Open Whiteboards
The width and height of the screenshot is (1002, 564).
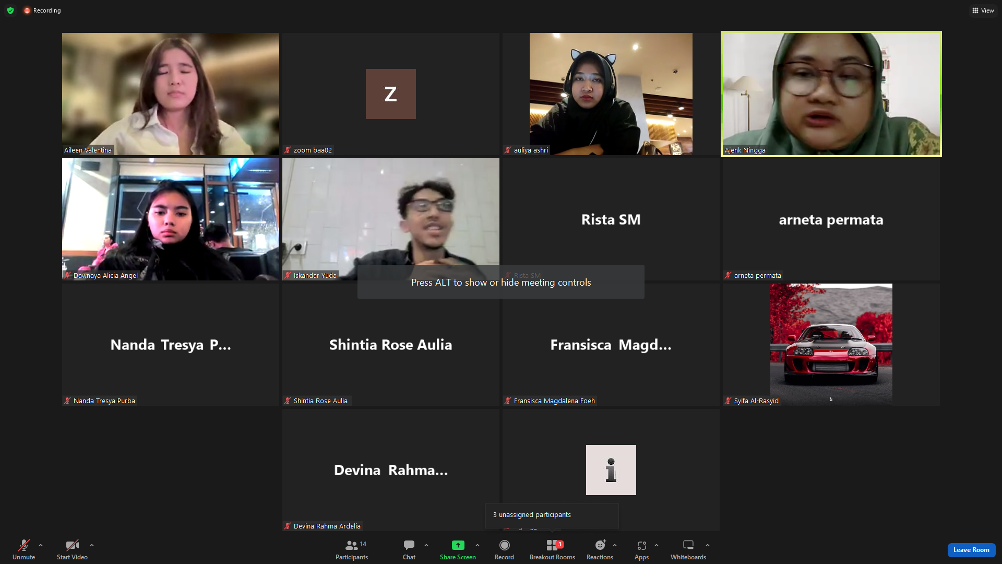pyautogui.click(x=688, y=549)
